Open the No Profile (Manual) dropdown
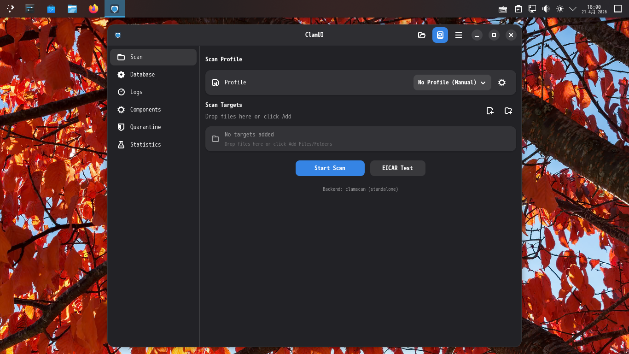The width and height of the screenshot is (629, 354). pos(452,83)
